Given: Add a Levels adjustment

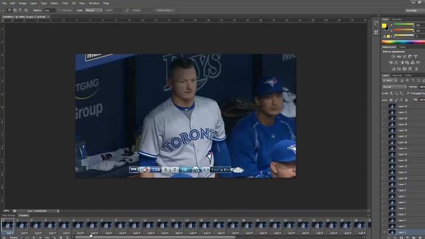Looking at the screenshot, I should [399, 56].
